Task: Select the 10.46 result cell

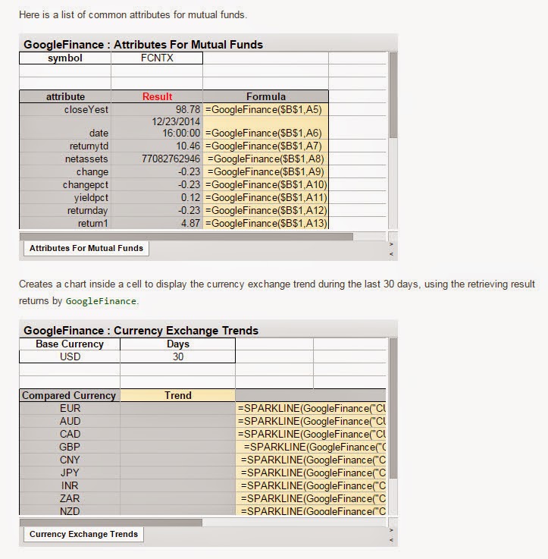Action: click(x=157, y=146)
